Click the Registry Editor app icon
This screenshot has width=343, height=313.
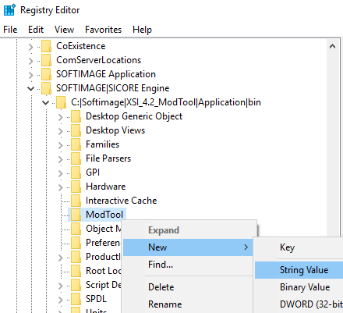[10, 10]
